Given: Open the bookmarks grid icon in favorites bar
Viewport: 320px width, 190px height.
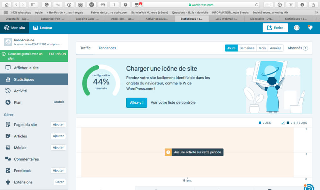Looking at the screenshot, I should (x=6, y=12).
